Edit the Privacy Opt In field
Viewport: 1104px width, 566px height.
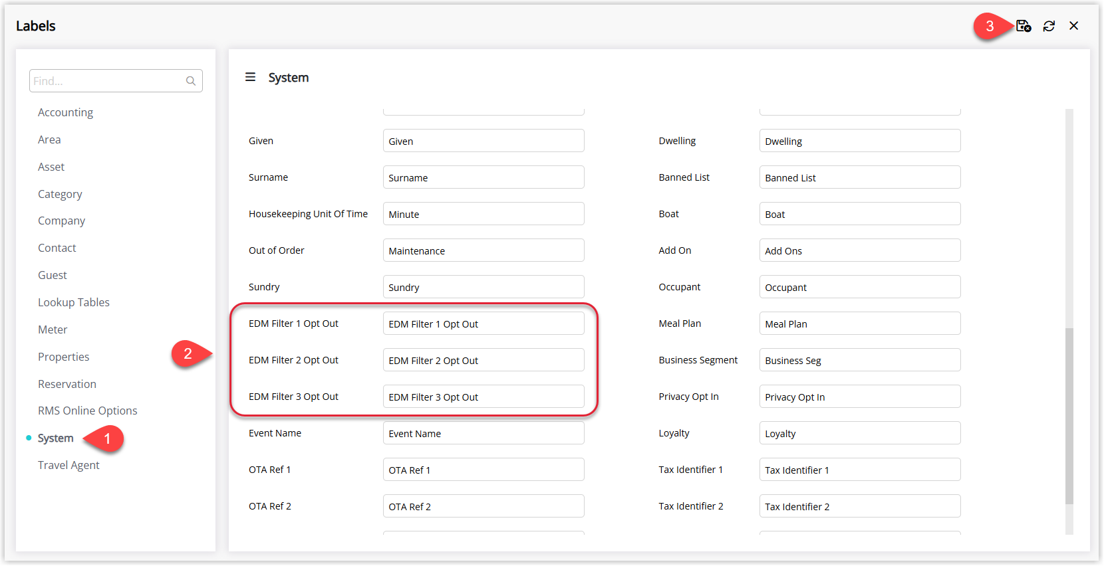pyautogui.click(x=860, y=397)
